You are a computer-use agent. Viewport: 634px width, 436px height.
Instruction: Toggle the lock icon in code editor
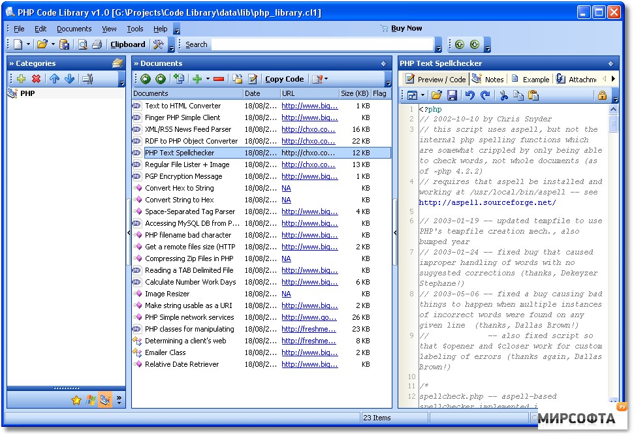[602, 95]
